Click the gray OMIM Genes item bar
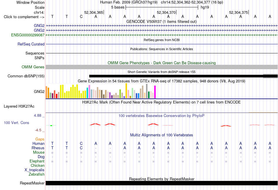This screenshot has height=190, width=278. pyautogui.click(x=162, y=67)
